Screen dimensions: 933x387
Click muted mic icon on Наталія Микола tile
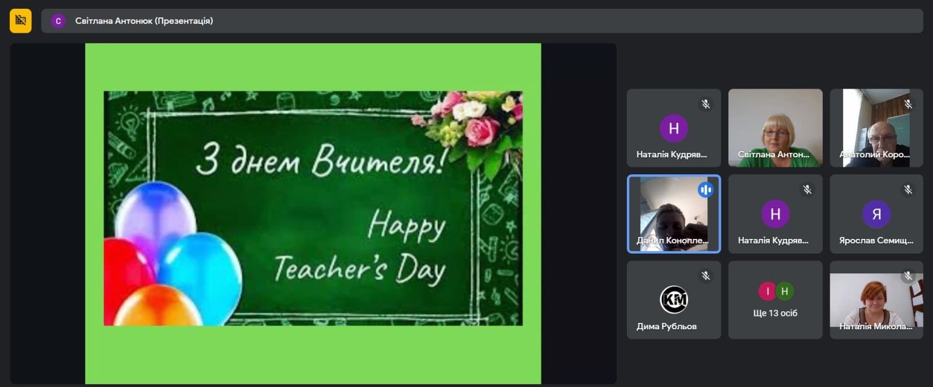(x=908, y=276)
